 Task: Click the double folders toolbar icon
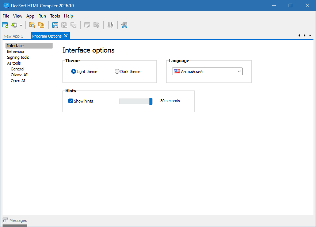(x=41, y=25)
